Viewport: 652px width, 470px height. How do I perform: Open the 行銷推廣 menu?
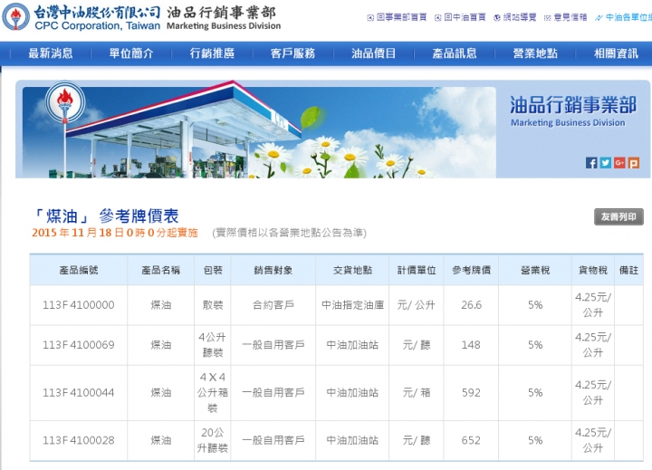(x=212, y=53)
